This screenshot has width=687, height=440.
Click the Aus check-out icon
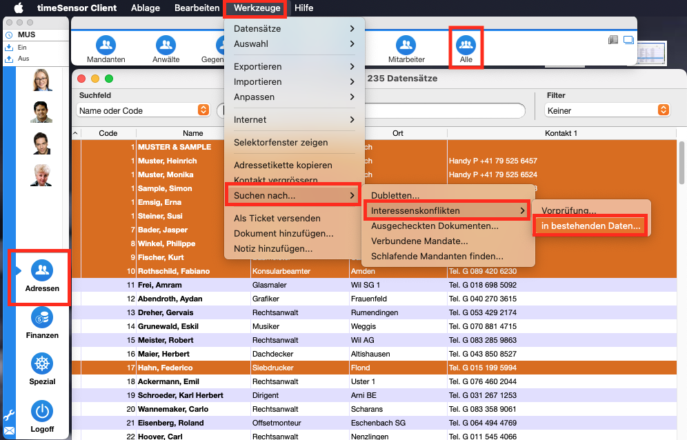click(x=9, y=59)
